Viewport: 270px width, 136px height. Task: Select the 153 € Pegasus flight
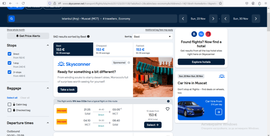tap(153, 125)
